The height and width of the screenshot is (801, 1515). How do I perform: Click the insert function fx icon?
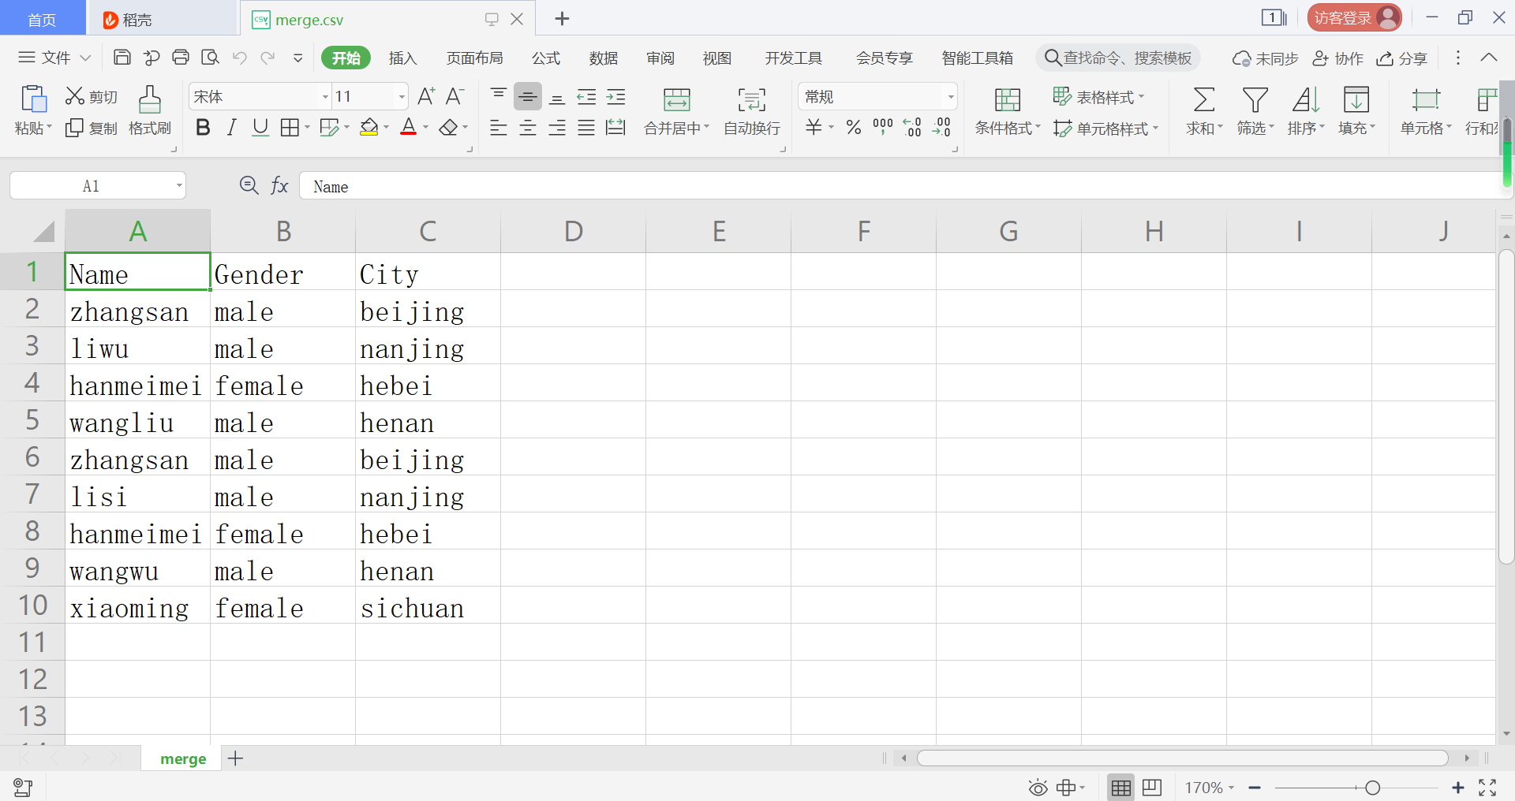point(279,186)
